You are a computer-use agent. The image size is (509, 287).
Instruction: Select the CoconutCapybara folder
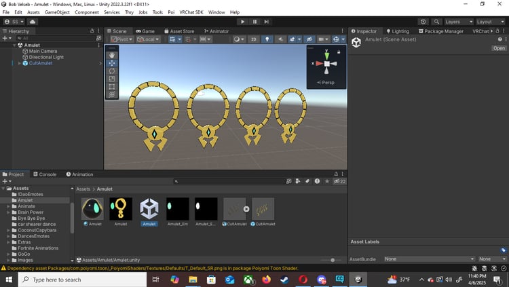pos(37,230)
